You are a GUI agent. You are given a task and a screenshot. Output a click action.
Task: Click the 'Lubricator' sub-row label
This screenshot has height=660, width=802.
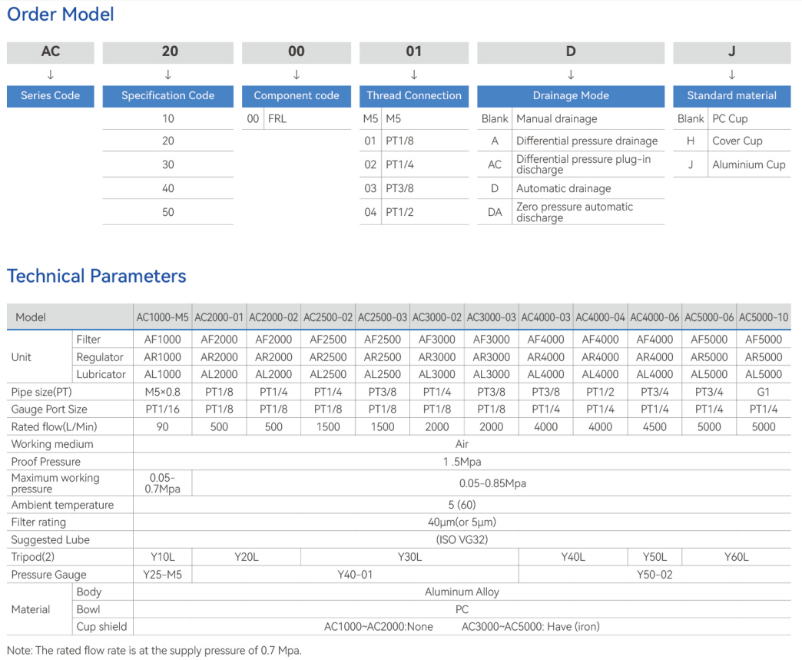coord(101,374)
